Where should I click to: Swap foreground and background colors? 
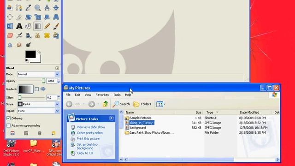pos(39,52)
